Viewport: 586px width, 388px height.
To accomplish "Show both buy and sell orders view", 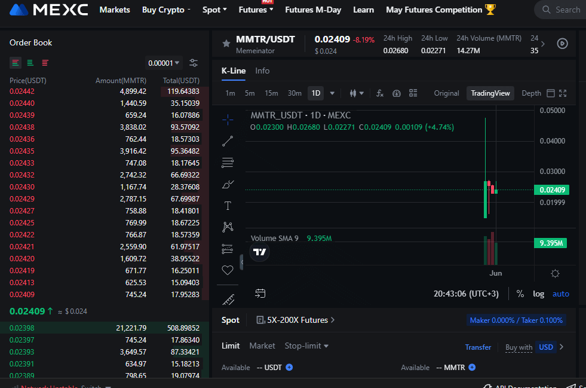I will (16, 63).
